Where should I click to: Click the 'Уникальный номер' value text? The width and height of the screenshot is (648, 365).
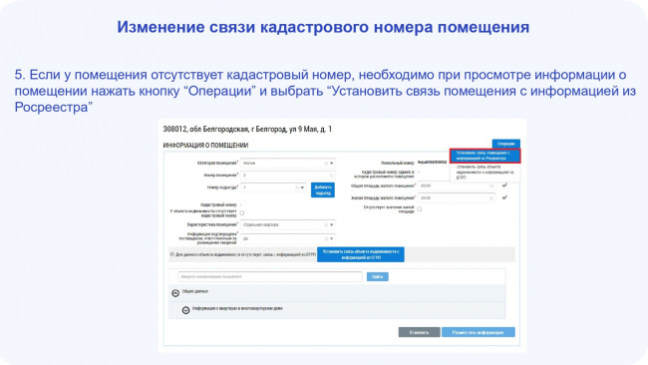click(432, 163)
